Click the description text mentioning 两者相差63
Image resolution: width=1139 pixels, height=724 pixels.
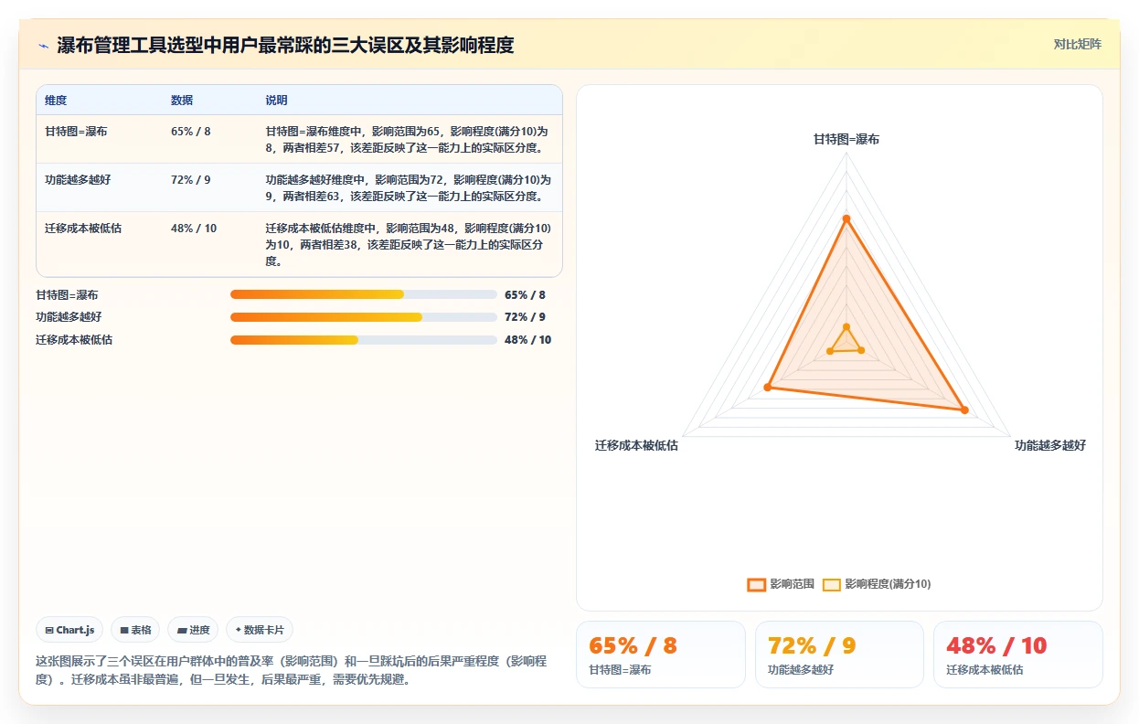tap(409, 187)
